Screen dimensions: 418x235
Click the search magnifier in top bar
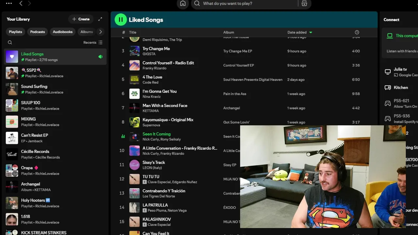197,3
